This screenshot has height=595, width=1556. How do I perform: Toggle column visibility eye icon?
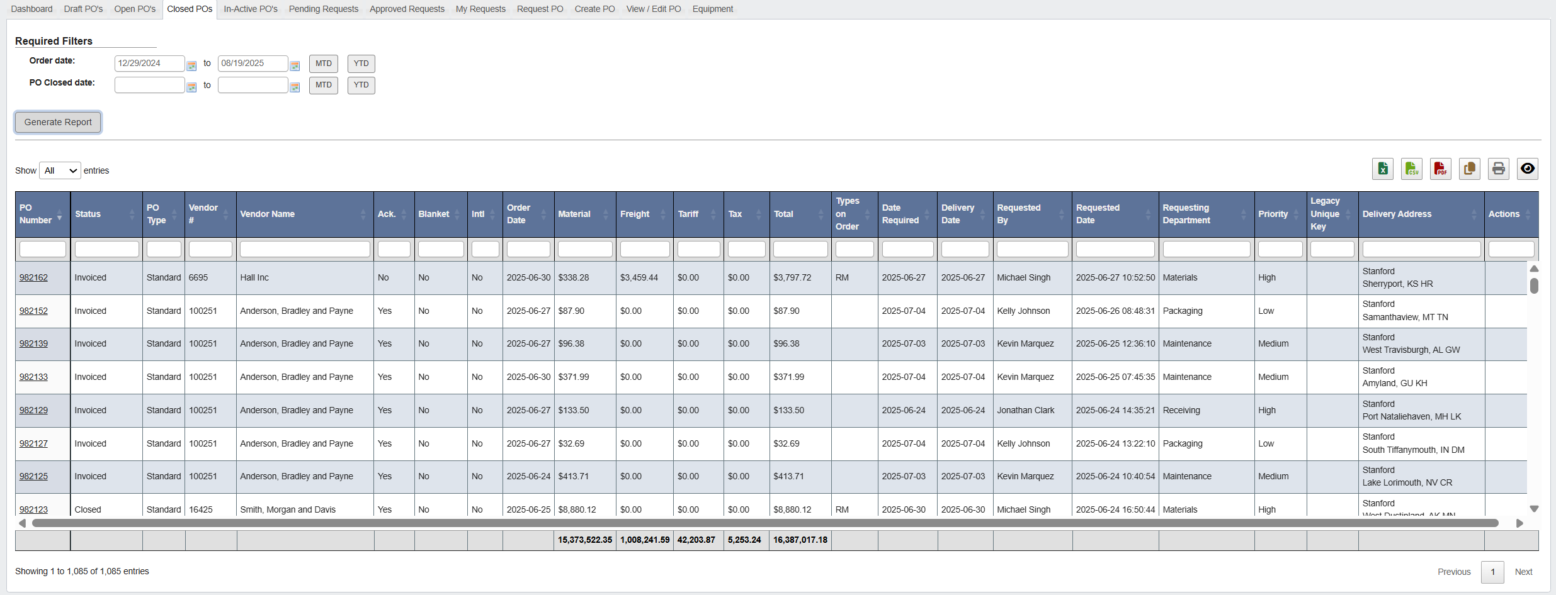(1528, 169)
